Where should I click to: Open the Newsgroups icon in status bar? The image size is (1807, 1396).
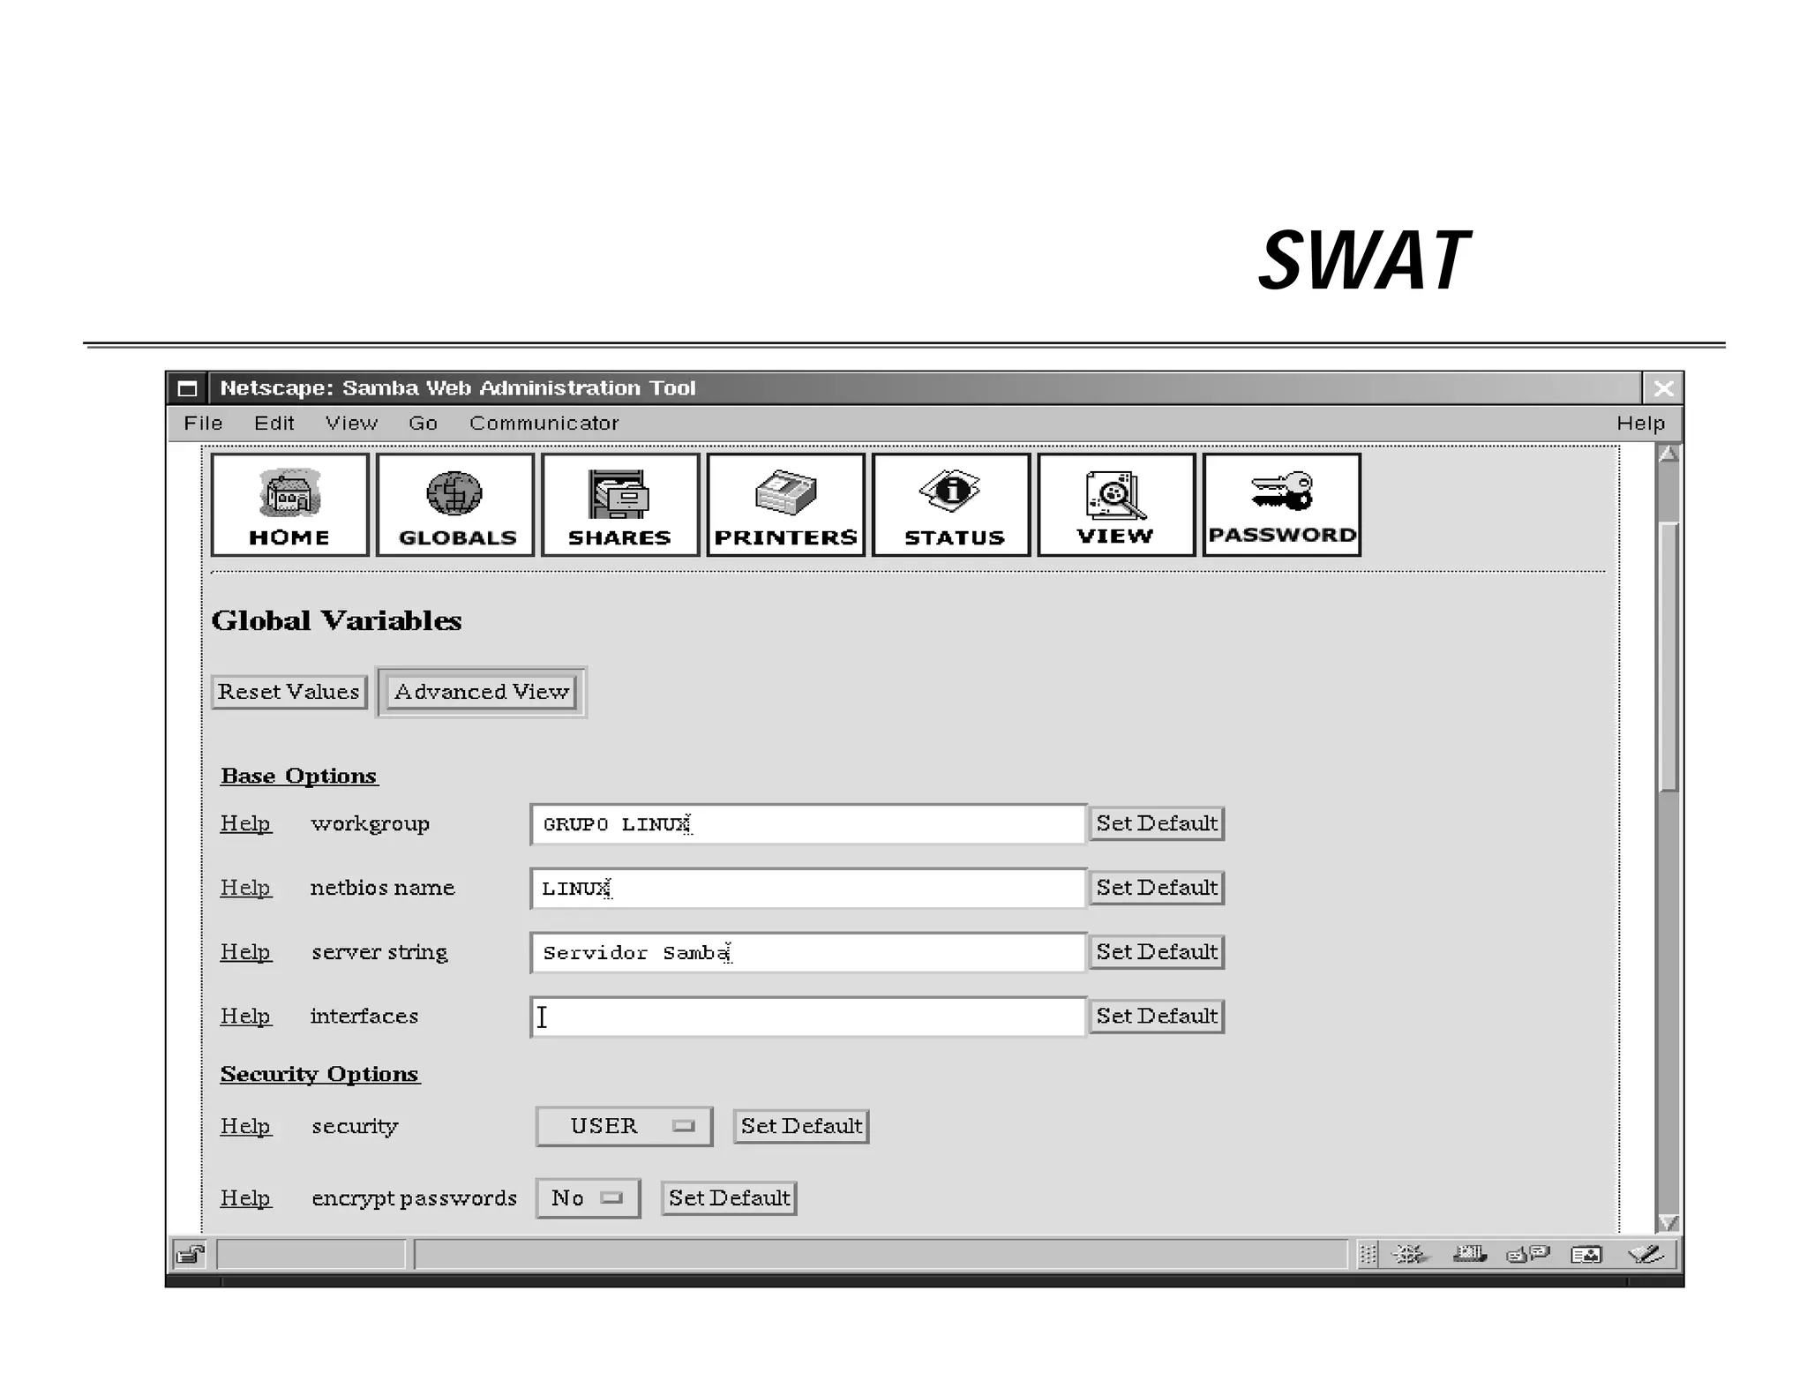[x=1528, y=1254]
